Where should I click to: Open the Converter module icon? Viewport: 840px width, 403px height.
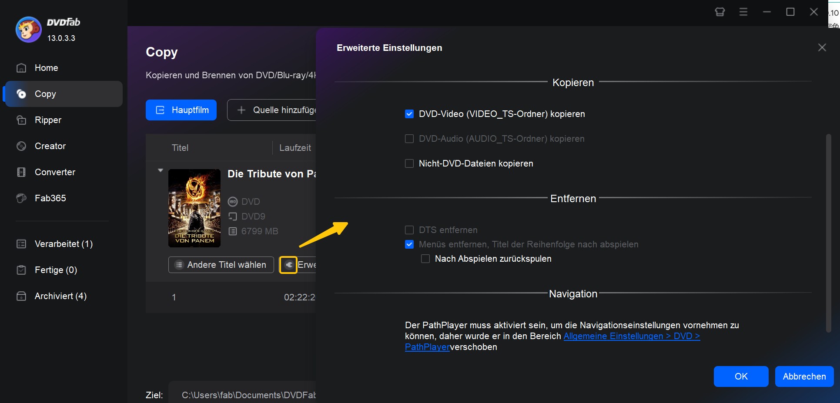(21, 172)
